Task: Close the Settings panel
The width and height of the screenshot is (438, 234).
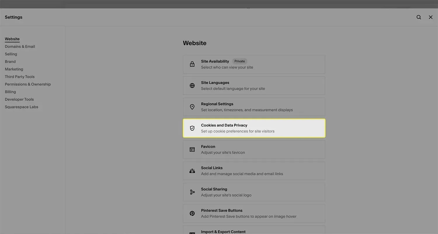Action: click(431, 17)
